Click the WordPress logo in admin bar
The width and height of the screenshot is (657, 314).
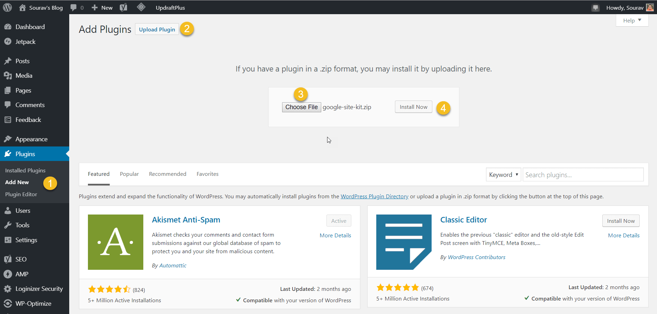(x=7, y=7)
